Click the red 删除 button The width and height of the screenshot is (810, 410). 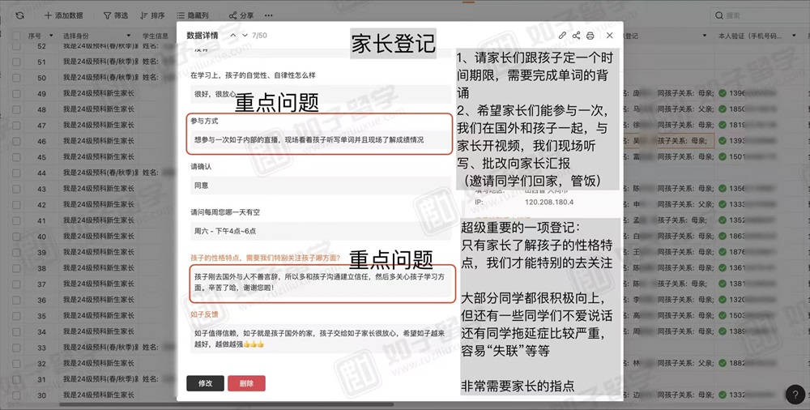point(246,383)
